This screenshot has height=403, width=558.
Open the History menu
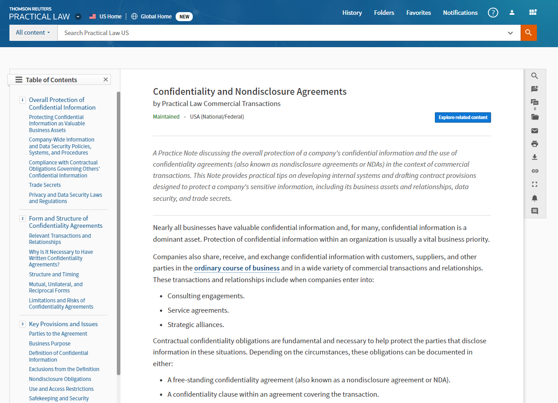coord(352,13)
